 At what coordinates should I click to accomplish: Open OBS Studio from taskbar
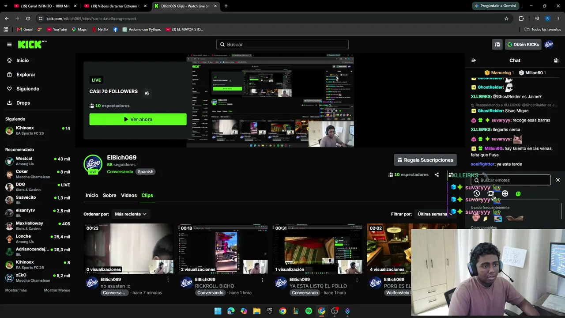[335, 311]
